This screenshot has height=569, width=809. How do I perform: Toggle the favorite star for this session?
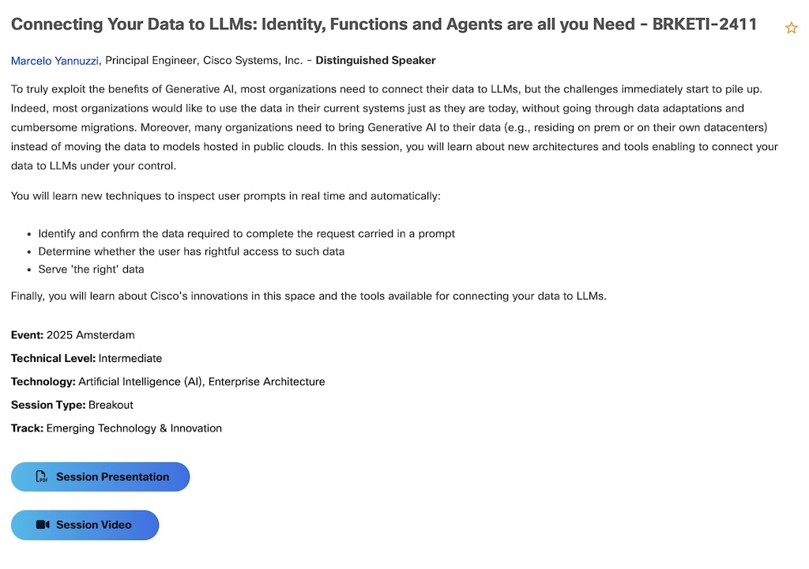[x=791, y=28]
